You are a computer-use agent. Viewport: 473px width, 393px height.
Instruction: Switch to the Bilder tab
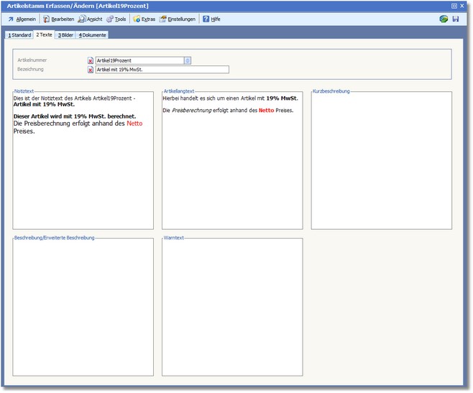[x=65, y=34]
